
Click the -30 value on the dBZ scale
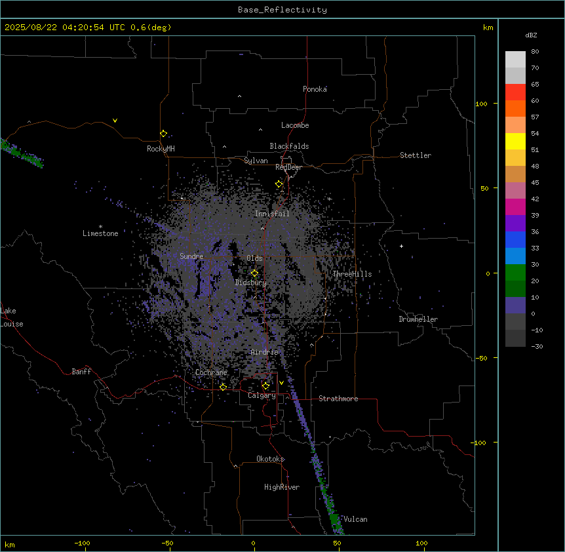pyautogui.click(x=537, y=346)
